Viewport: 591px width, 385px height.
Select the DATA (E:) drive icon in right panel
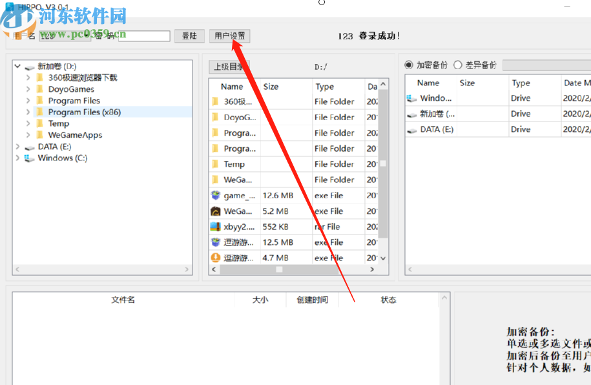click(411, 129)
